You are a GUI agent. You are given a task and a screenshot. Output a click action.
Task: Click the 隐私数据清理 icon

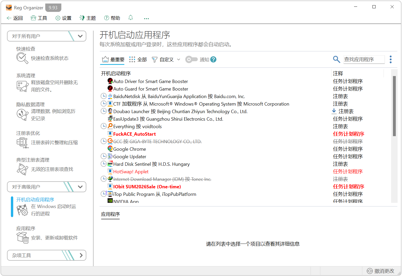(22, 115)
